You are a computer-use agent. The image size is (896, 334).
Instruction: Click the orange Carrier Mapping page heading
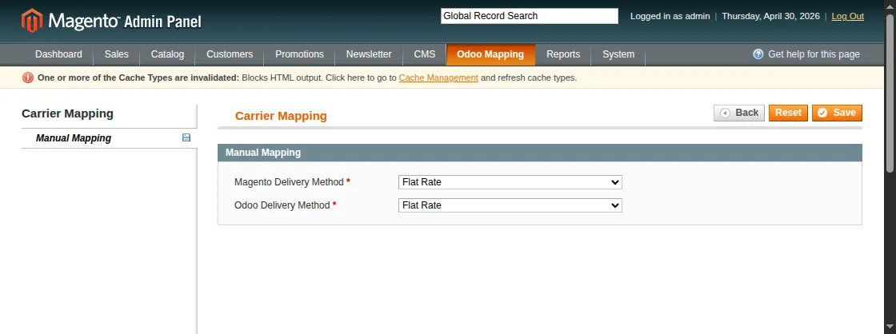click(281, 116)
